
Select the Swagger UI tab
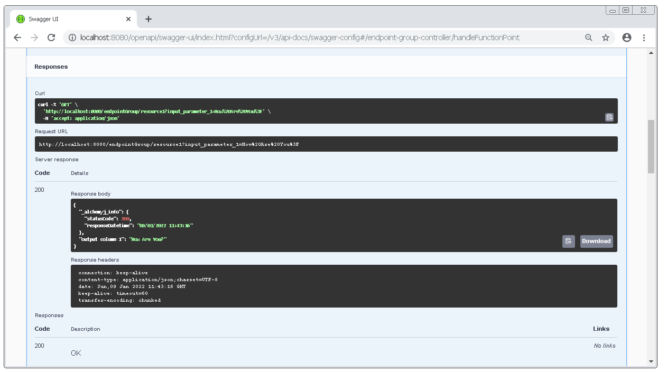click(x=69, y=19)
